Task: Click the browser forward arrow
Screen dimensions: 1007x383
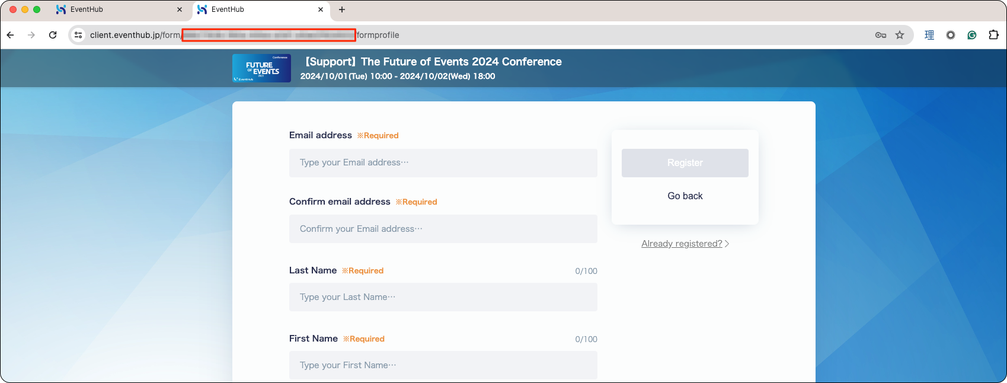Action: pos(31,35)
